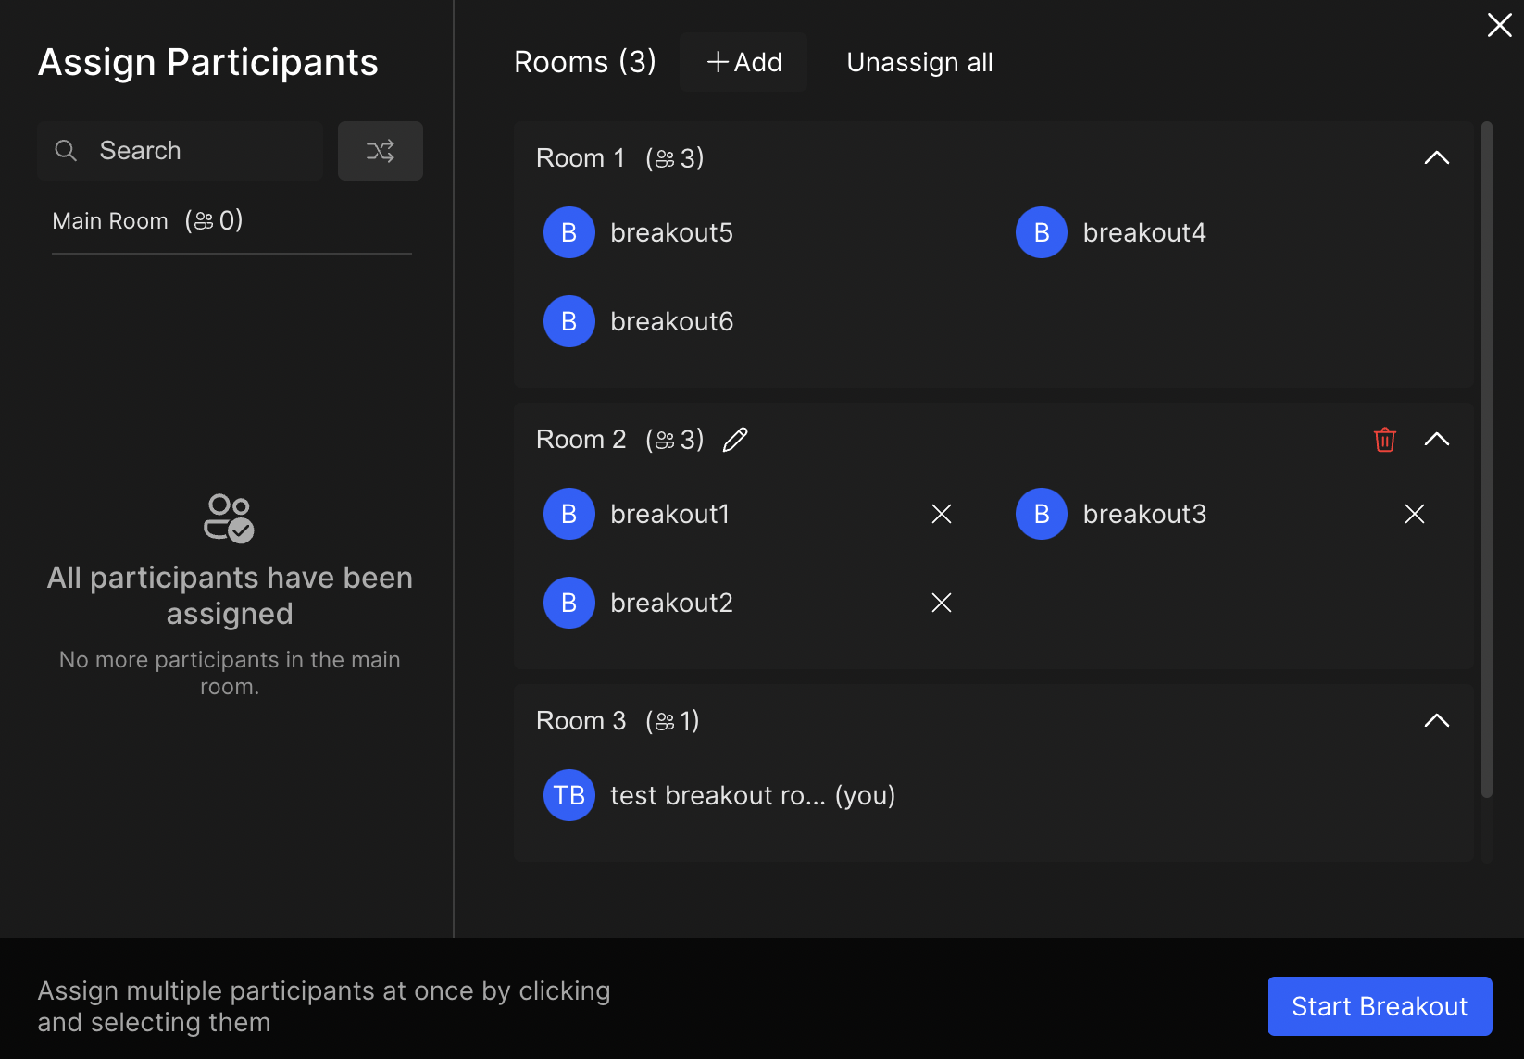The width and height of the screenshot is (1524, 1059).
Task: Select participant breakout5 in Room 1
Action: coord(671,232)
